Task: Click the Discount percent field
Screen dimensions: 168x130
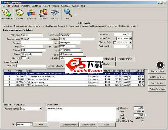Action: 23,58
